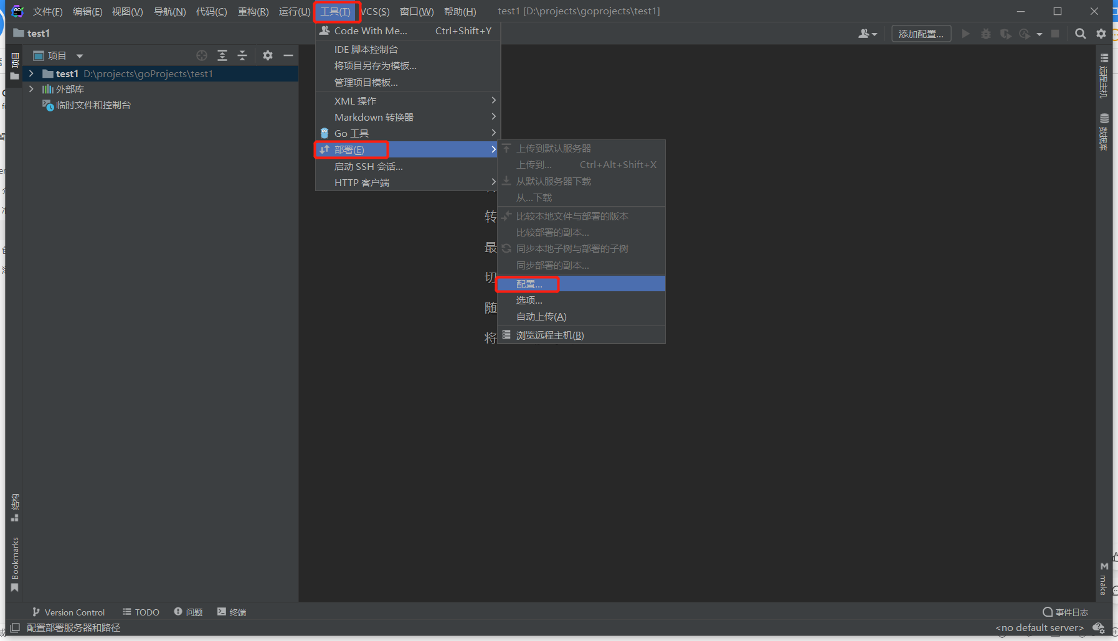
Task: Click the <no default server> status widget
Action: pyautogui.click(x=1040, y=628)
